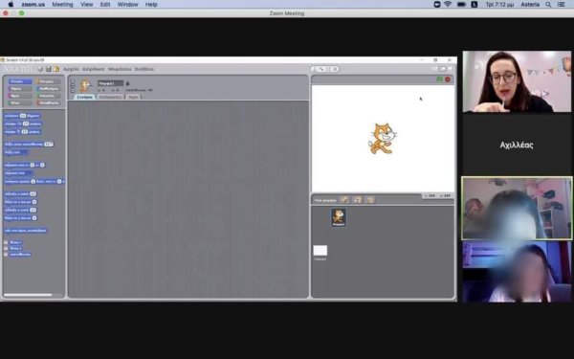Click the globe language icon in Scratch toolbar
The height and width of the screenshot is (359, 574).
point(40,69)
